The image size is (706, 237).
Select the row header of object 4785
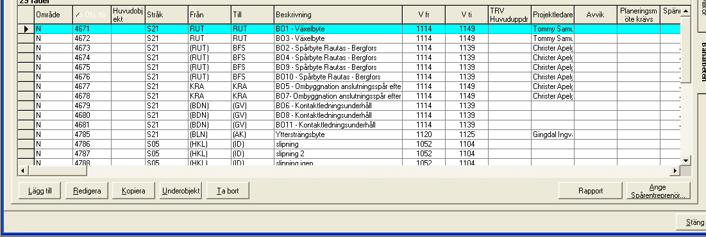pyautogui.click(x=26, y=135)
